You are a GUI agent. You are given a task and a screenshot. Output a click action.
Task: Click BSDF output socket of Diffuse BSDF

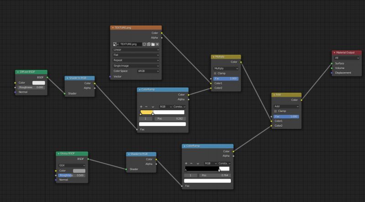point(47,77)
